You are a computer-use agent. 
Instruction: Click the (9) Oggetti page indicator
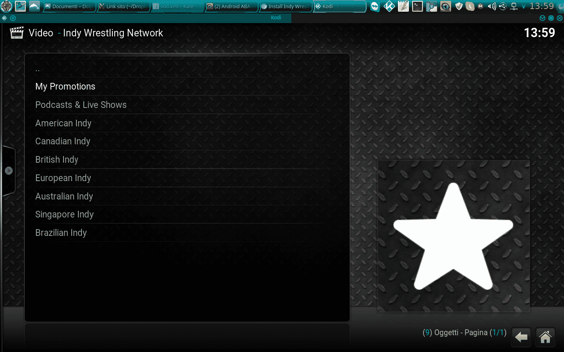pos(464,332)
